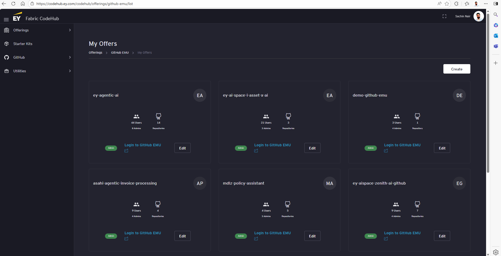This screenshot has width=501, height=256.
Task: Open Starter Kits in sidebar
Action: pyautogui.click(x=23, y=44)
